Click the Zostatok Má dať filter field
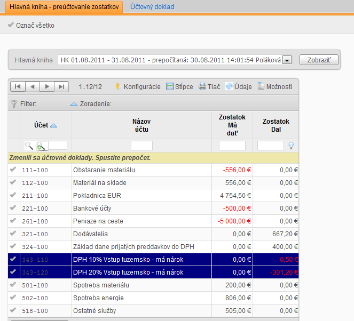The image size is (354, 321). point(232,146)
